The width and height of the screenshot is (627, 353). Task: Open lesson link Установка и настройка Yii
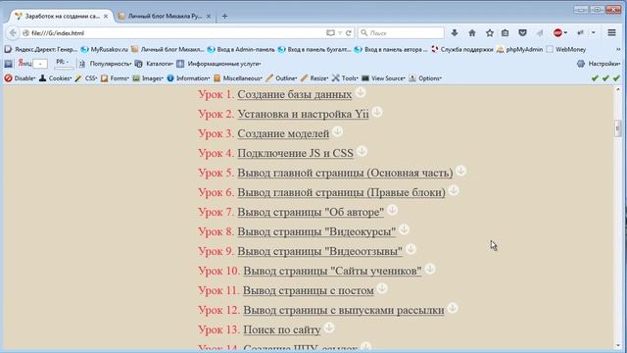pos(303,114)
